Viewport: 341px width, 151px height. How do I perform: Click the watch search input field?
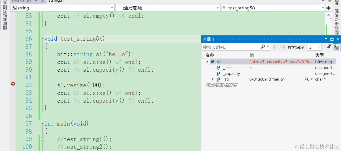[231, 47]
